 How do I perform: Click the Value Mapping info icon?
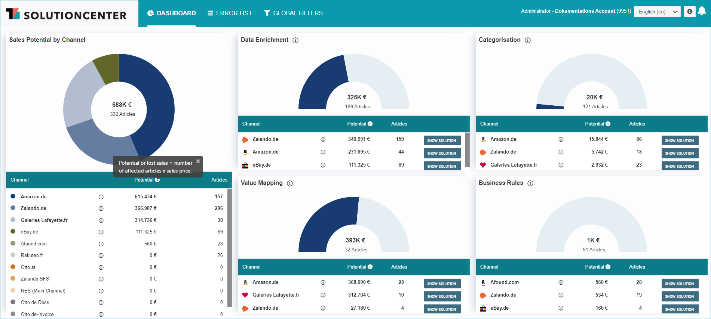290,183
